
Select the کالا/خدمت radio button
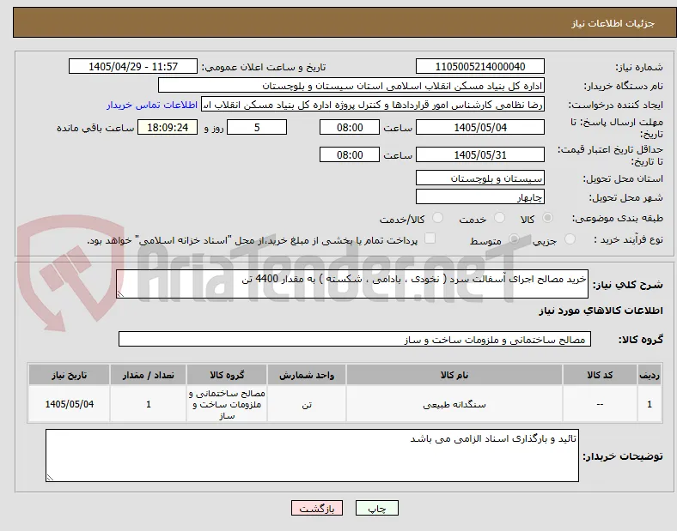tap(438, 218)
